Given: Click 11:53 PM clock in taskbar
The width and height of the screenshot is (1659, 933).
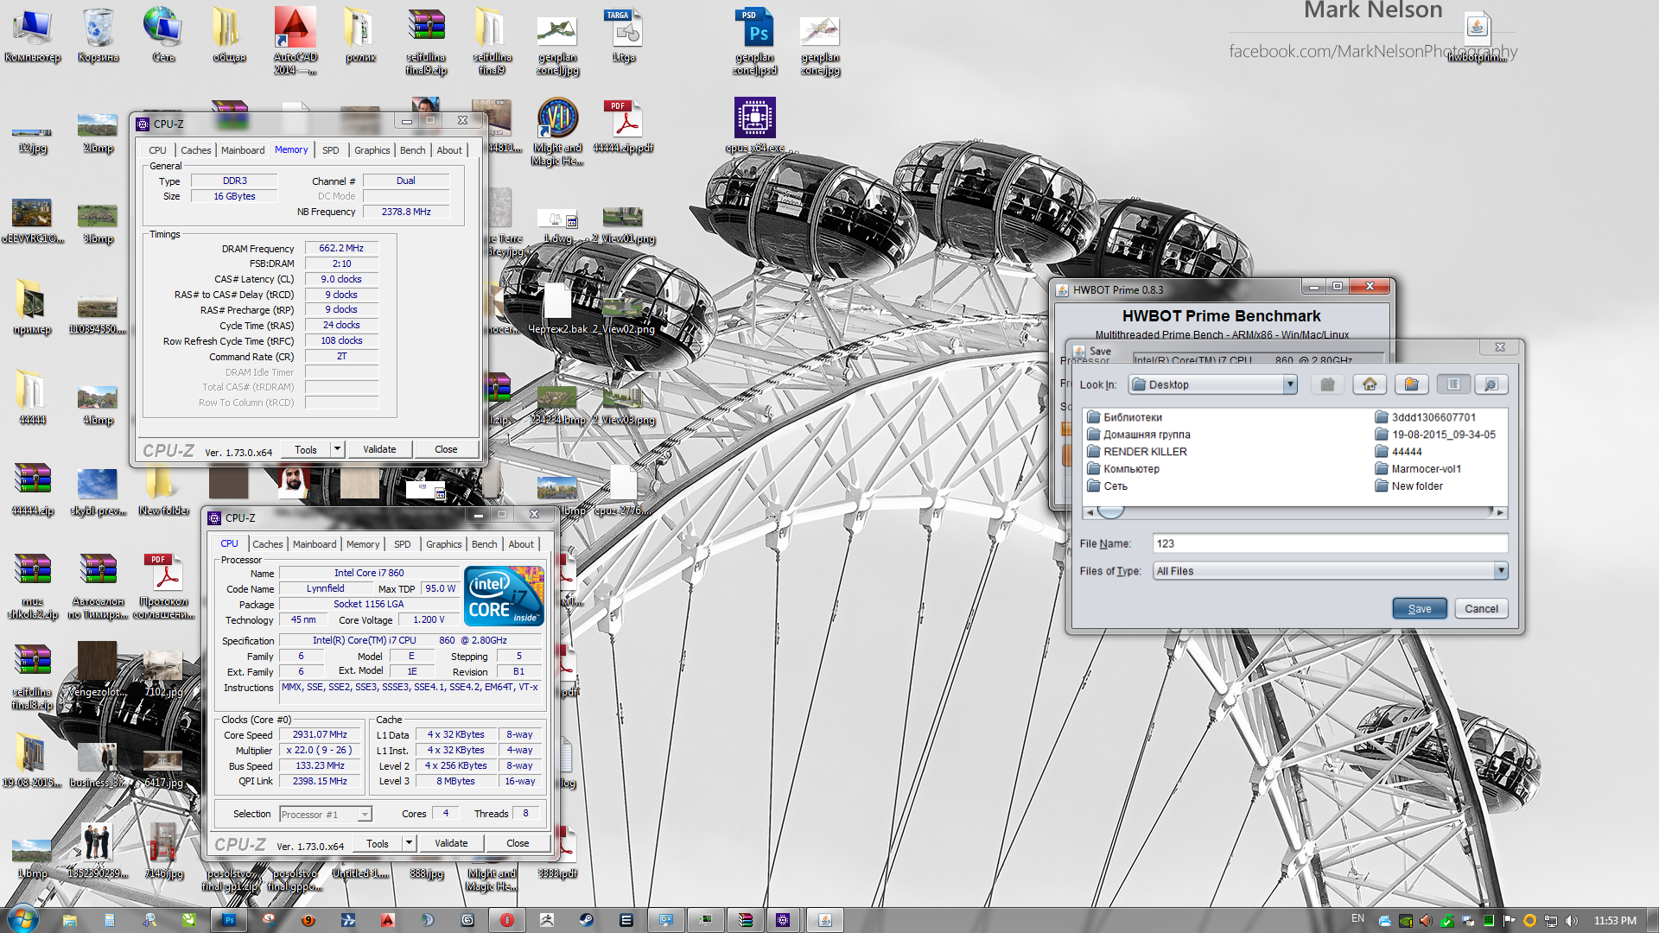Looking at the screenshot, I should (1615, 920).
